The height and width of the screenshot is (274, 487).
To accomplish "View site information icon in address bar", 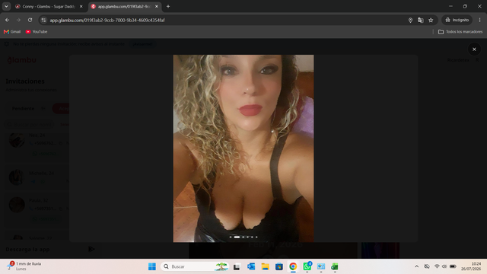I will [x=43, y=20].
